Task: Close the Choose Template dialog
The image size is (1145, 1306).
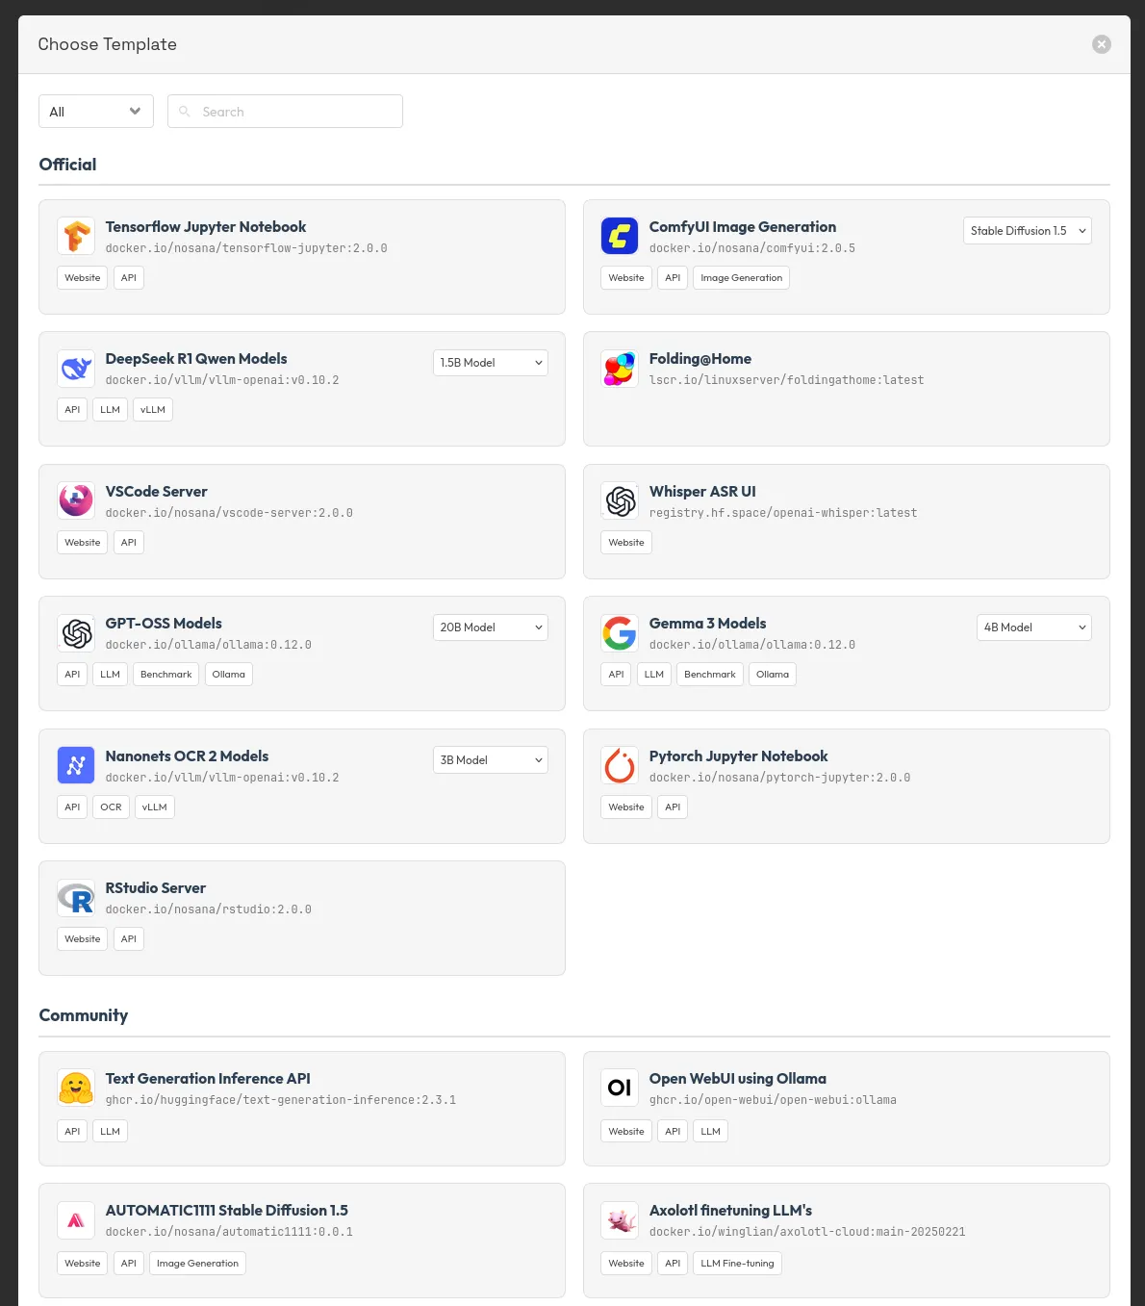Action: (x=1102, y=44)
